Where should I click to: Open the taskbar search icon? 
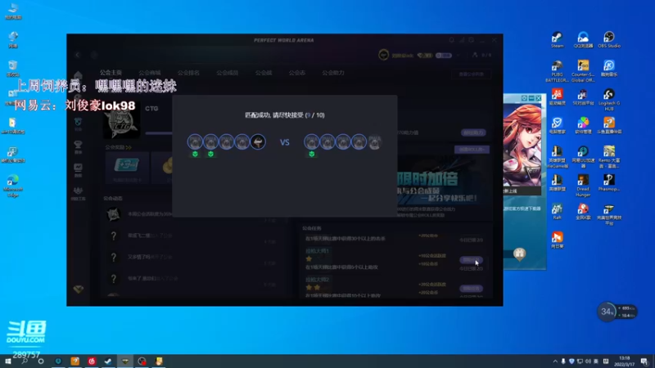(x=25, y=361)
